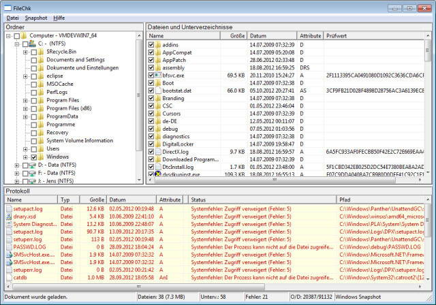
Task: Click the first setupact.log icon in Protokoll
Action: coord(9,209)
